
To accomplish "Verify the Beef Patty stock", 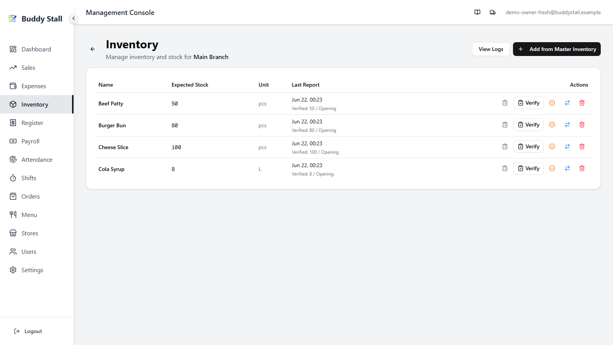I will (x=528, y=103).
